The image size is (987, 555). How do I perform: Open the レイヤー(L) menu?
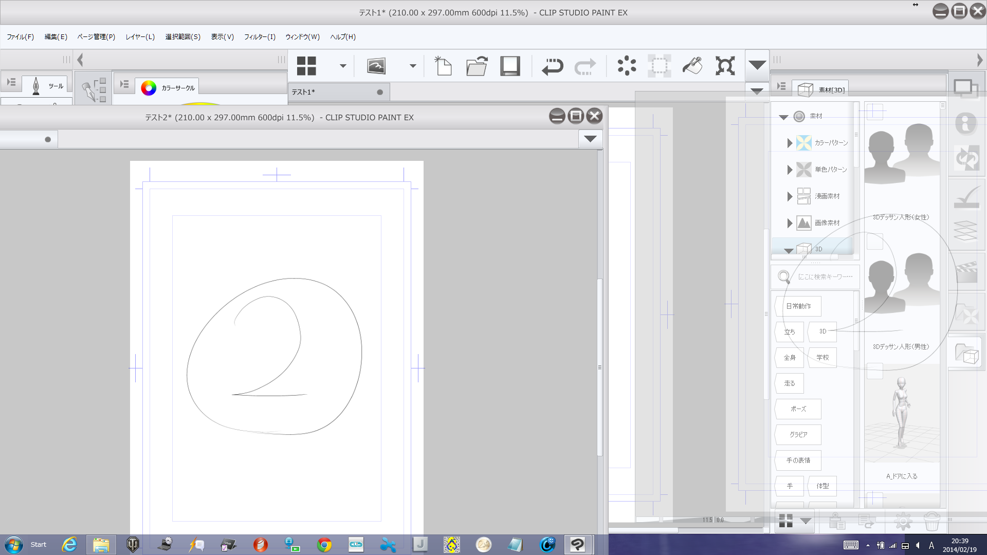(x=140, y=37)
